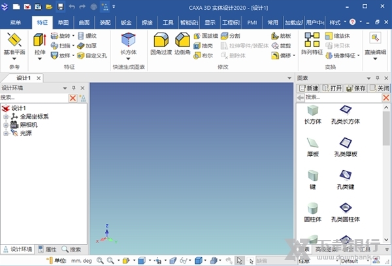Expand the 照相机 tree node
Image resolution: width=392 pixels, height=266 pixels.
click(6, 125)
